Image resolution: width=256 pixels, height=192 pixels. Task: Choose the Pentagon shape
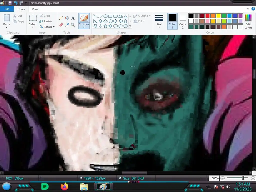(105, 21)
